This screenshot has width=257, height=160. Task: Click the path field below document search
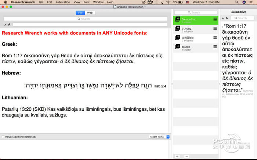pos(90,24)
